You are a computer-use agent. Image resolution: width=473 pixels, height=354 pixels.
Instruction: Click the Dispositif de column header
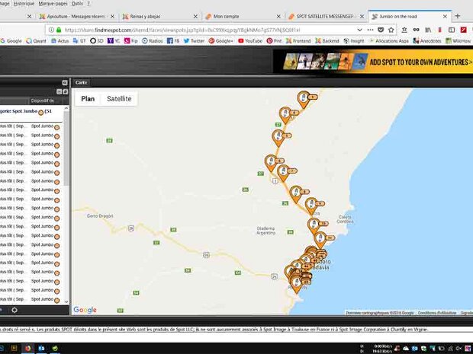click(43, 100)
